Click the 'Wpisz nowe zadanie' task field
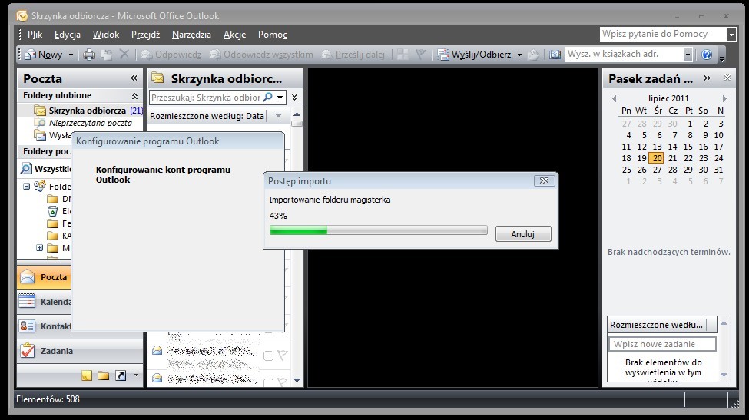 pos(662,344)
